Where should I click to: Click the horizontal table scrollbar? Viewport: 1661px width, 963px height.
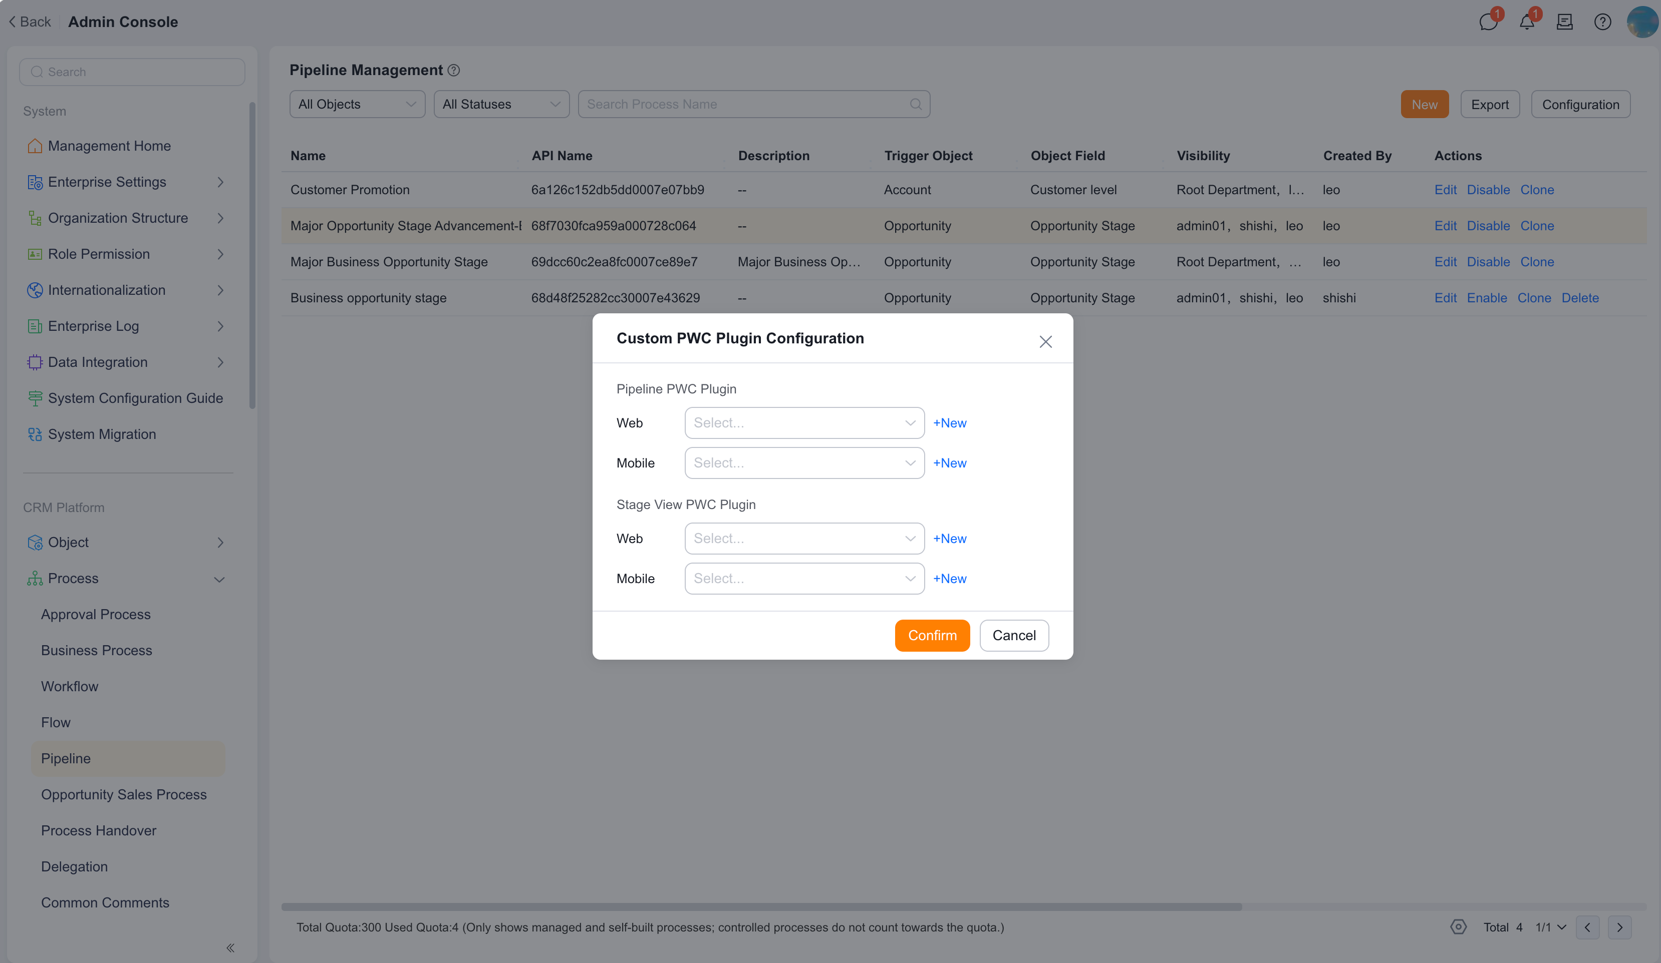761,907
